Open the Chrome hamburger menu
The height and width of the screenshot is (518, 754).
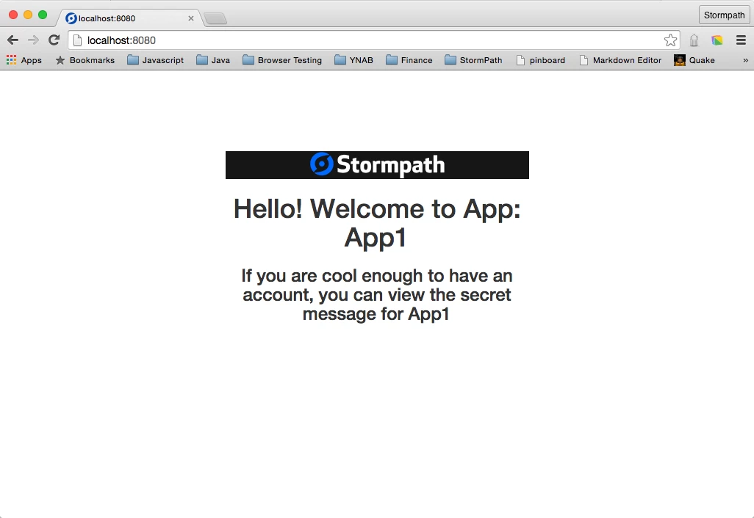[741, 40]
